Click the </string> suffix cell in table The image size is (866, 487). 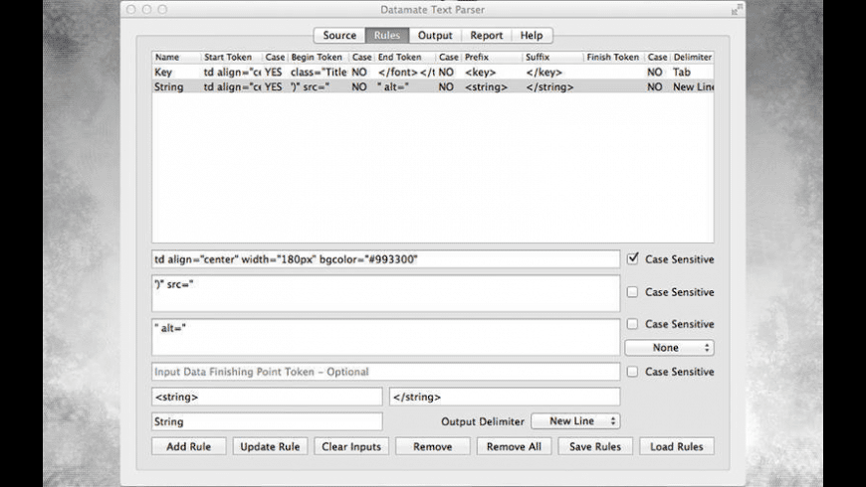549,86
